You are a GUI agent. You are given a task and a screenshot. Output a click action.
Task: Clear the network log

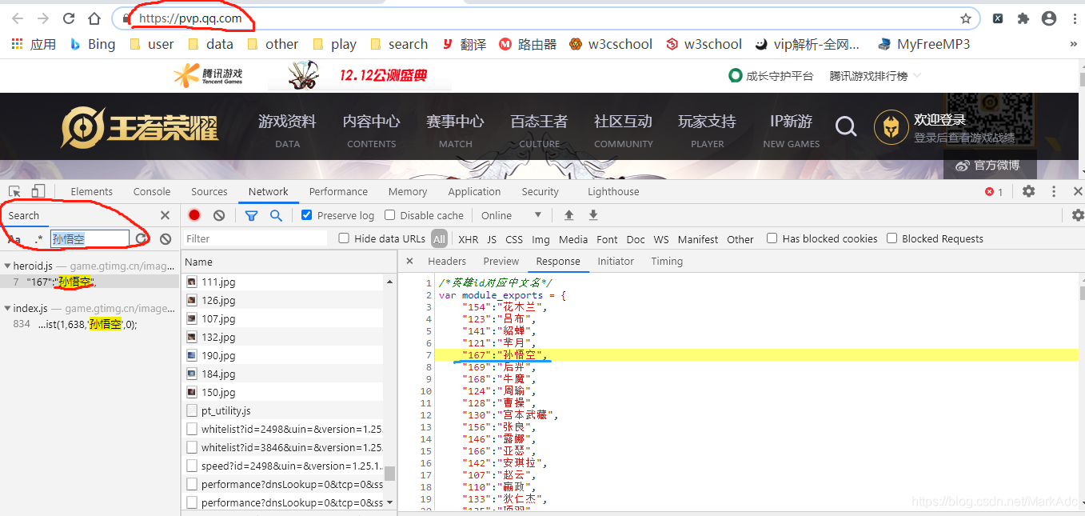tap(219, 215)
